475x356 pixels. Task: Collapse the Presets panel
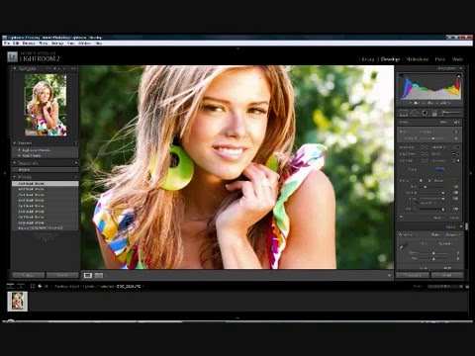[x=15, y=143]
